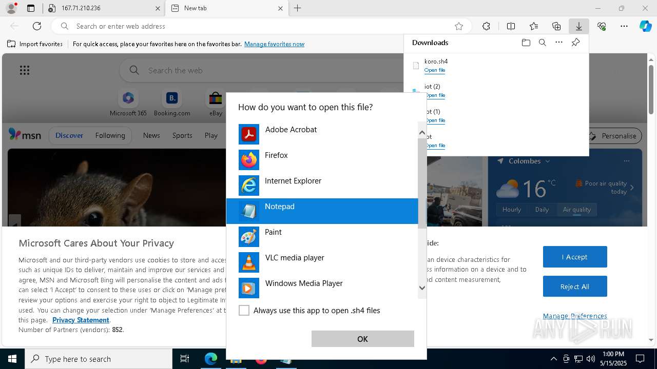The image size is (657, 369).
Task: Open the Booking.com shortcut
Action: (172, 103)
